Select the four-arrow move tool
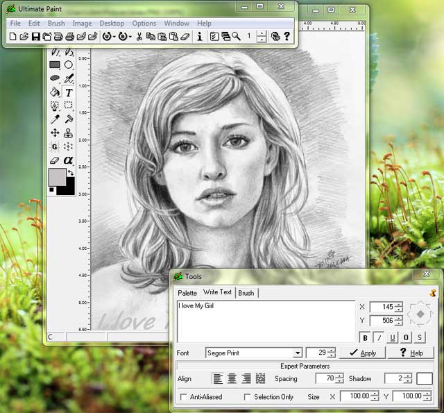444x413 pixels. [55, 133]
